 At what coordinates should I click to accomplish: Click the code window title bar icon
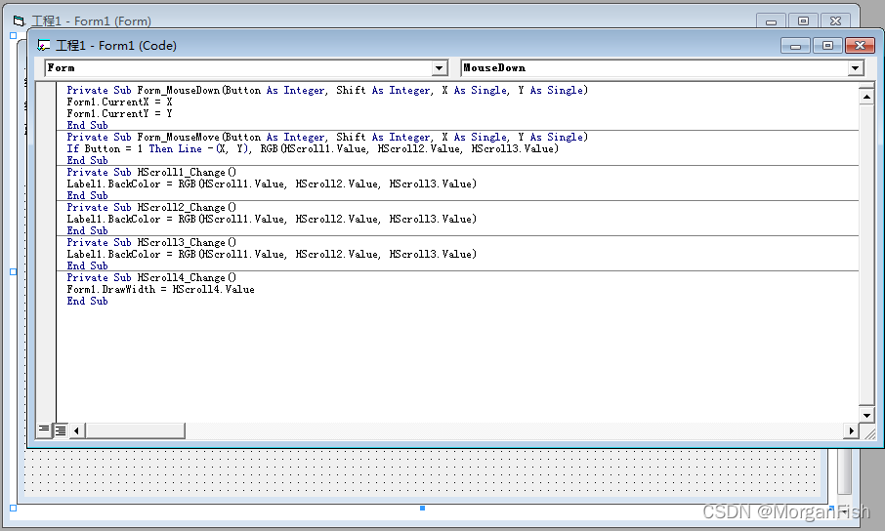pyautogui.click(x=43, y=45)
